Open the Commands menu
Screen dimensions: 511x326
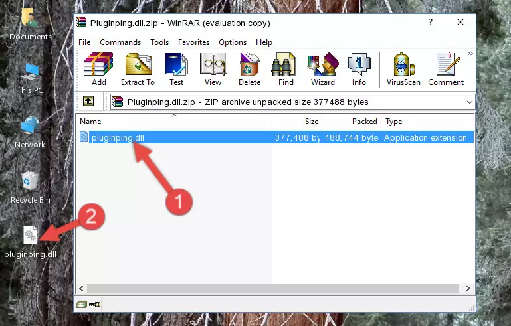(x=120, y=42)
